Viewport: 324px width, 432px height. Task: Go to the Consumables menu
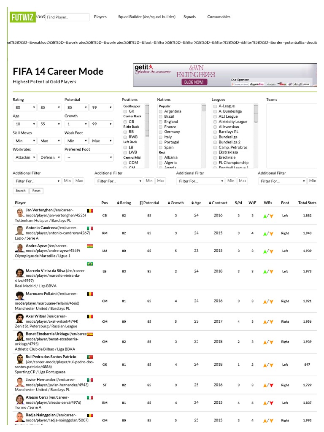coord(219,17)
